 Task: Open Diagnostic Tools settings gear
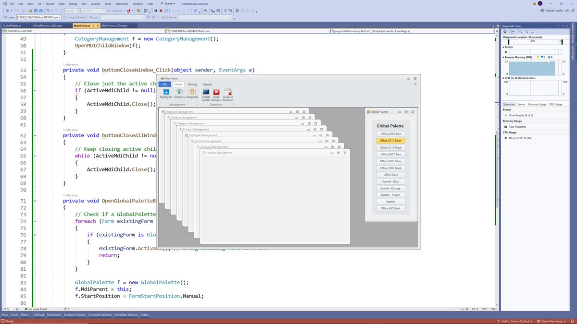505,32
